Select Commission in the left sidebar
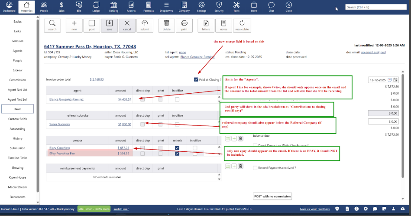The height and width of the screenshot is (216, 411). [x=17, y=80]
